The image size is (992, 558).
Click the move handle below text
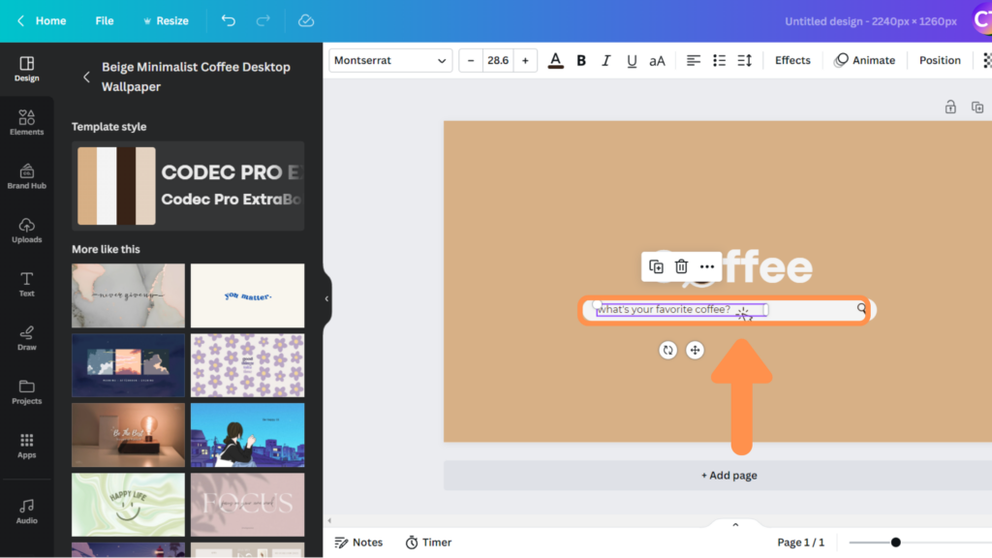click(695, 350)
